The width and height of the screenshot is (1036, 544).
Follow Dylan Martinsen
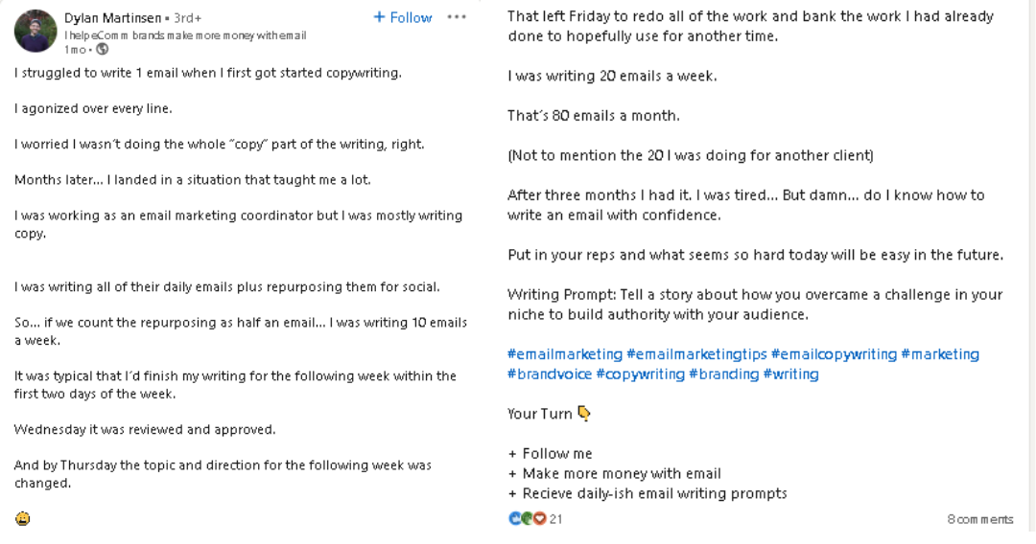tap(402, 18)
